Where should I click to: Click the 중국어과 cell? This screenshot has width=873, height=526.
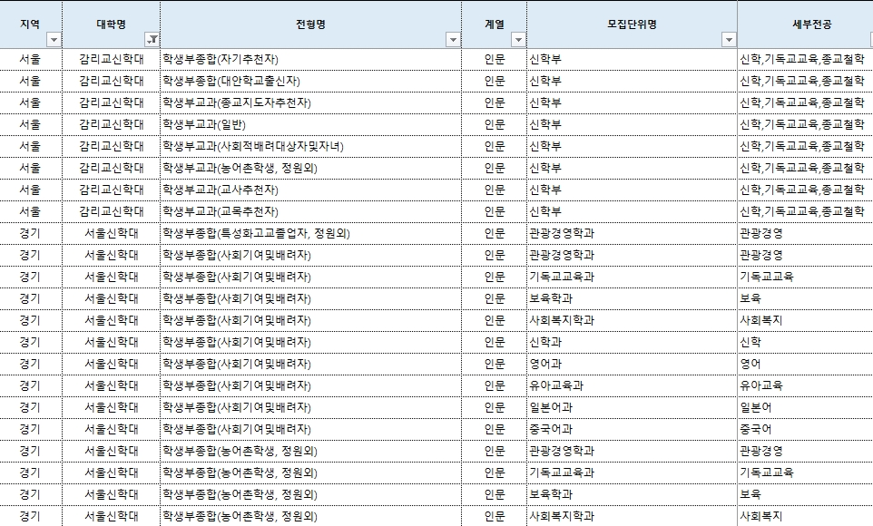pyautogui.click(x=632, y=429)
